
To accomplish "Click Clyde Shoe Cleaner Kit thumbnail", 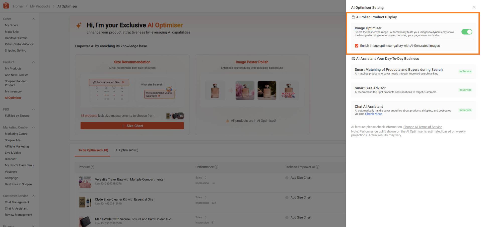I will click(85, 202).
